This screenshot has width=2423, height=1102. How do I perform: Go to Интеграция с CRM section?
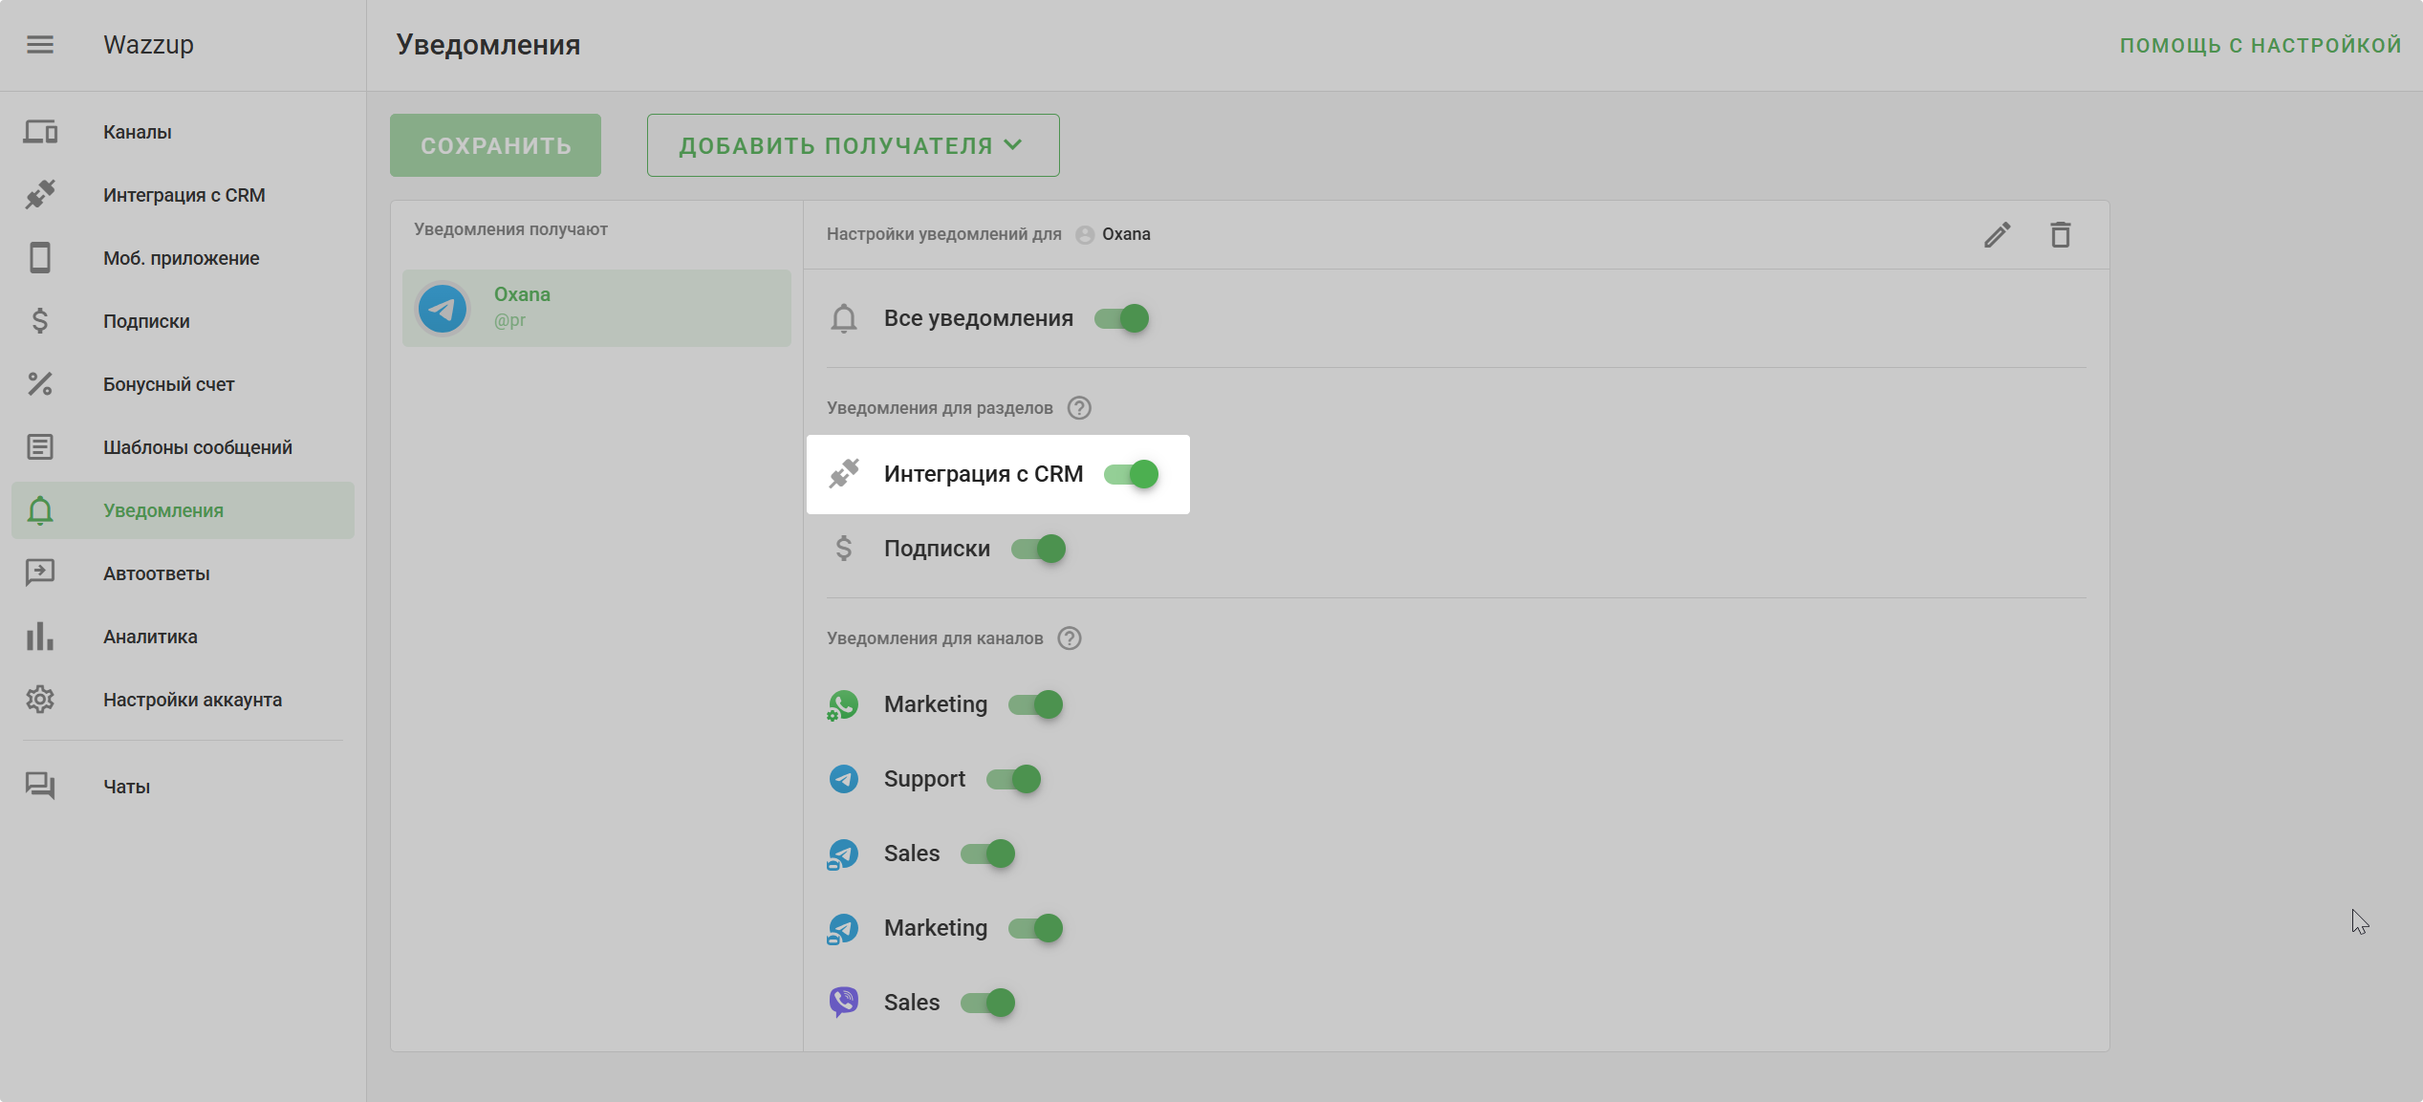(x=183, y=195)
